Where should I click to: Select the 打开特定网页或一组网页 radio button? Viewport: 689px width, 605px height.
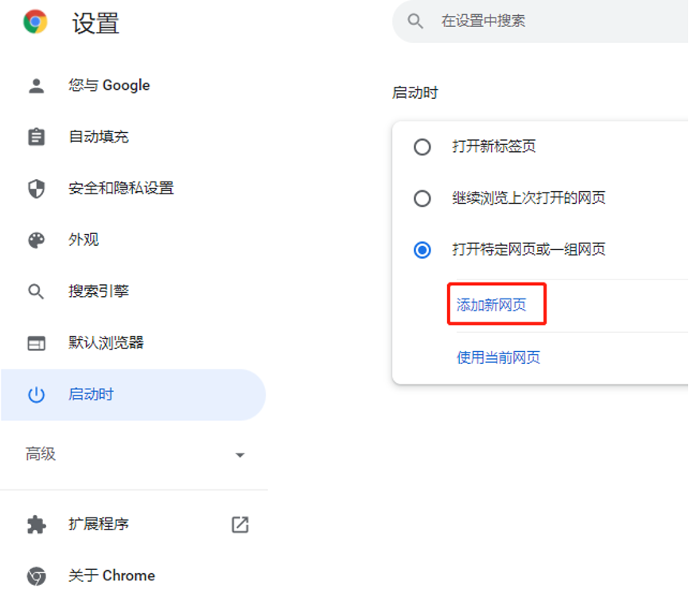click(422, 250)
